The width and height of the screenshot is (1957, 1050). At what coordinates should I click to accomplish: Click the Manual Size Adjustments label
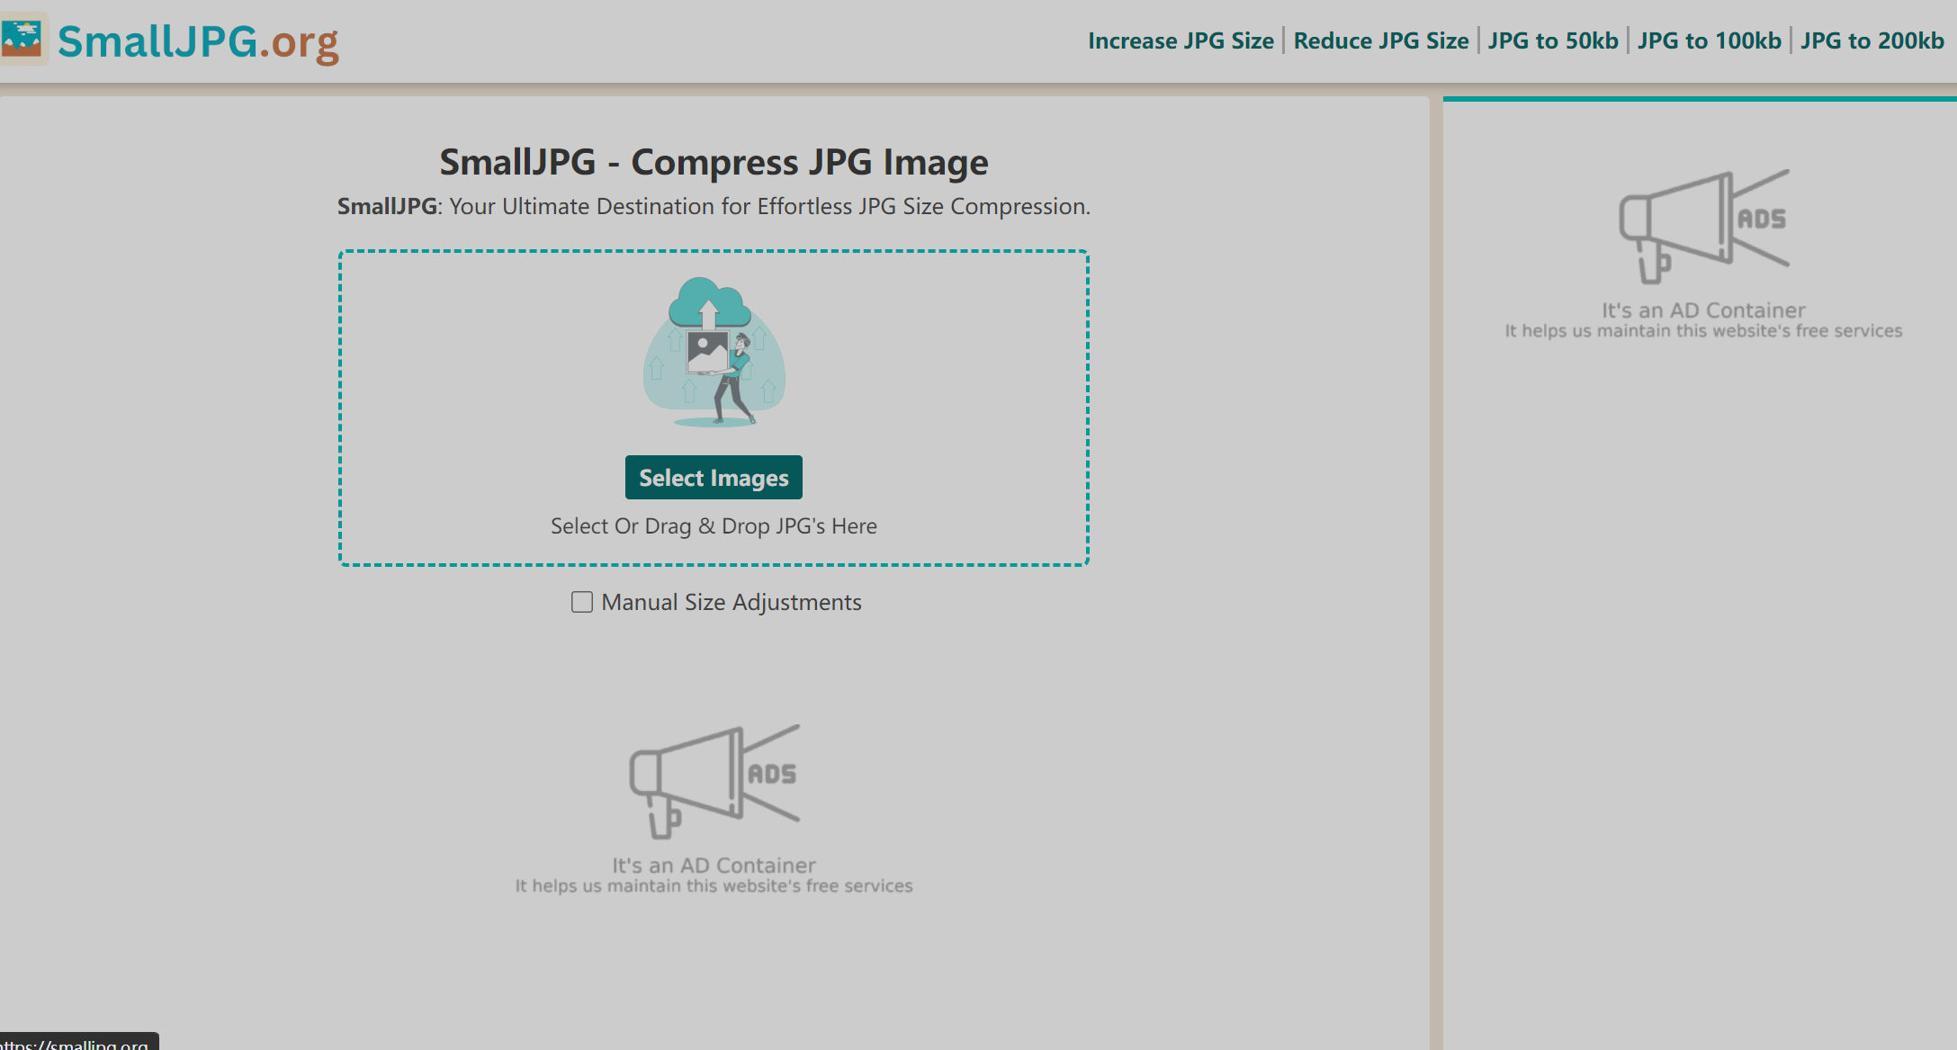731,602
